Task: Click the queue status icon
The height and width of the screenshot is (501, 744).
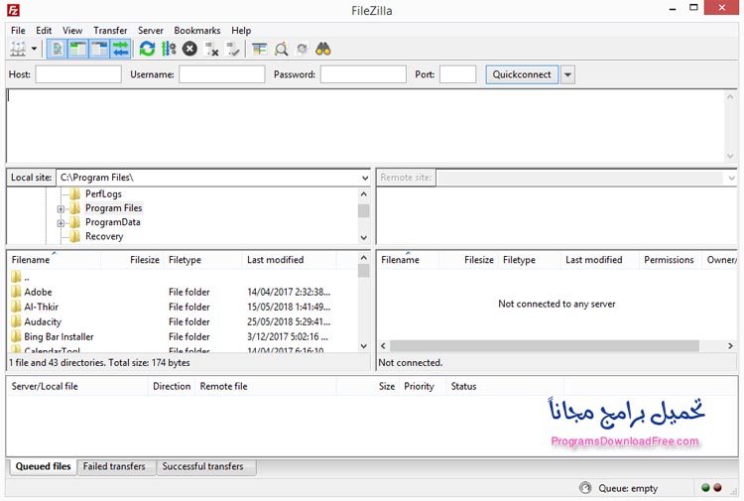Action: coord(585,488)
